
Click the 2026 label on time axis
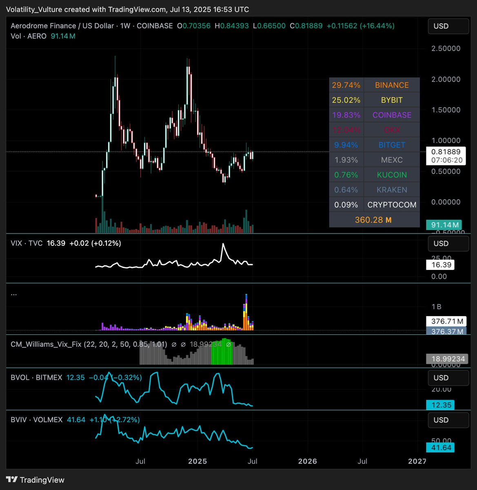point(308,461)
